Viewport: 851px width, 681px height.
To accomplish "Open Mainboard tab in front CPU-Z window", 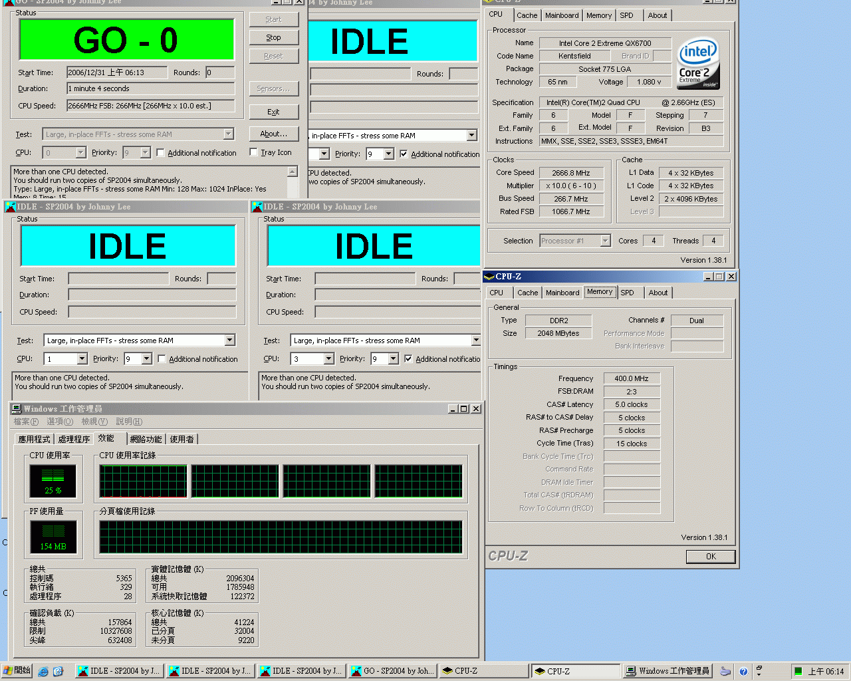I will click(562, 293).
